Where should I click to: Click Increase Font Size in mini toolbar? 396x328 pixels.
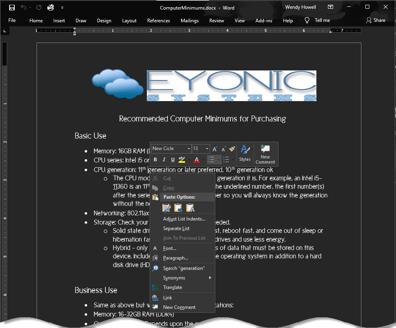click(215, 149)
